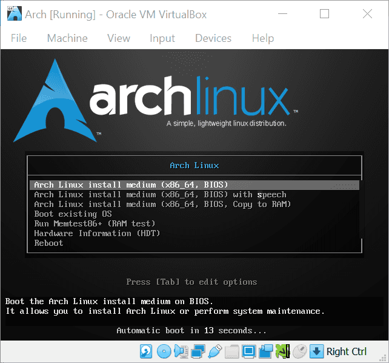Screen dimensions: 389x363
Task: Click the VirtualBox Arch VM title icon
Action: (x=15, y=14)
